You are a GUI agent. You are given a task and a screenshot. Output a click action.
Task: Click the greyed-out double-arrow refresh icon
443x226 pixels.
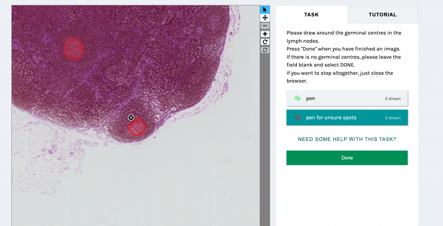pos(265,50)
